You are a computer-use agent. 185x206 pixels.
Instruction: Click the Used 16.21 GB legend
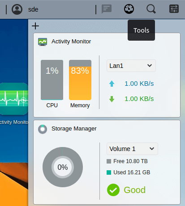129,172
